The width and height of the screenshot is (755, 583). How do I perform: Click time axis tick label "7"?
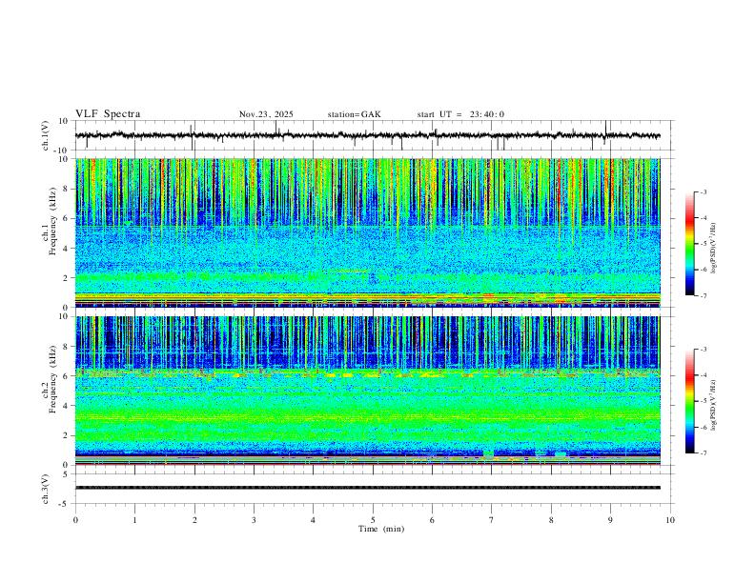pos(491,520)
